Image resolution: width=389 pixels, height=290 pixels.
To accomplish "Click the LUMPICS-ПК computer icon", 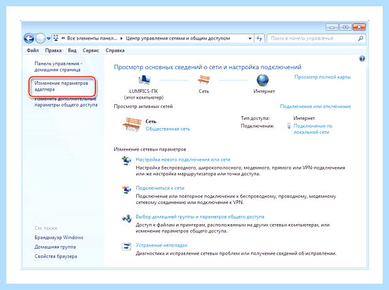I will coord(144,80).
